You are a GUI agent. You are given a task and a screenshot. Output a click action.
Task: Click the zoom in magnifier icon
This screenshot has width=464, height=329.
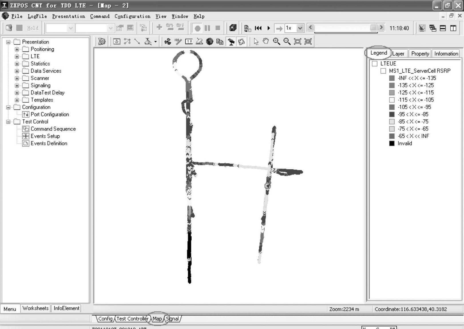tap(276, 41)
